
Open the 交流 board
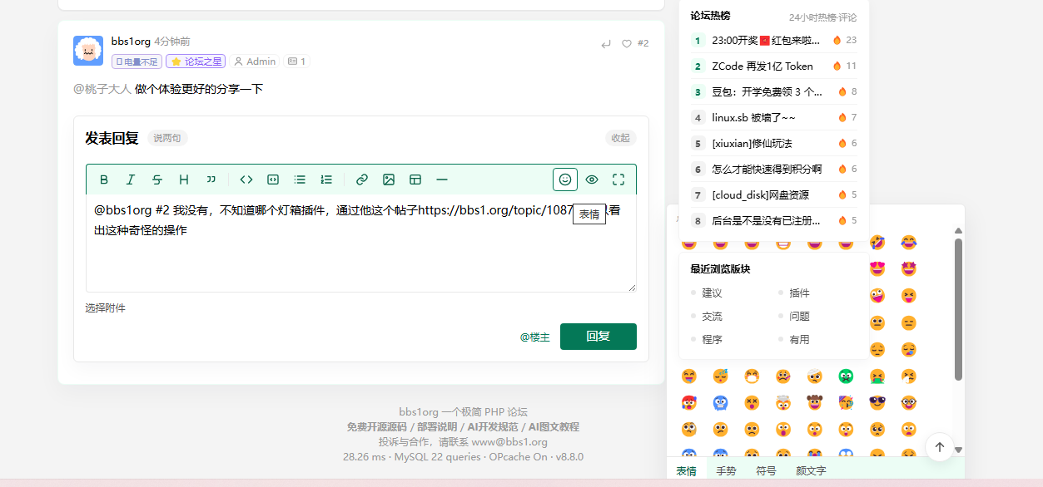click(x=712, y=317)
